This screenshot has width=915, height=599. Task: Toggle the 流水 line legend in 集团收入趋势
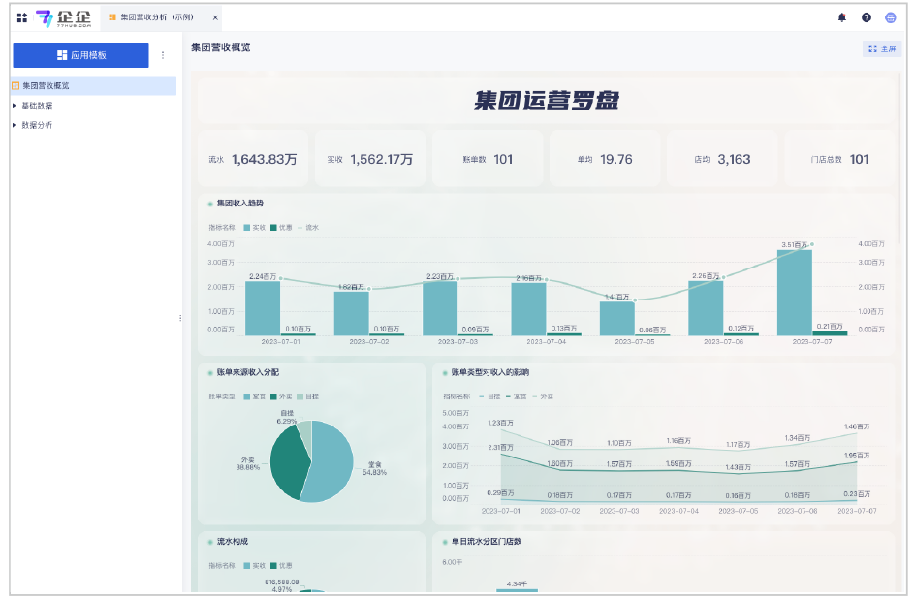click(x=307, y=228)
